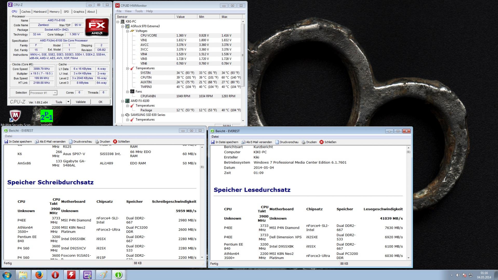Click the OK button in CPU-Z
498x280 pixels.
point(100,102)
